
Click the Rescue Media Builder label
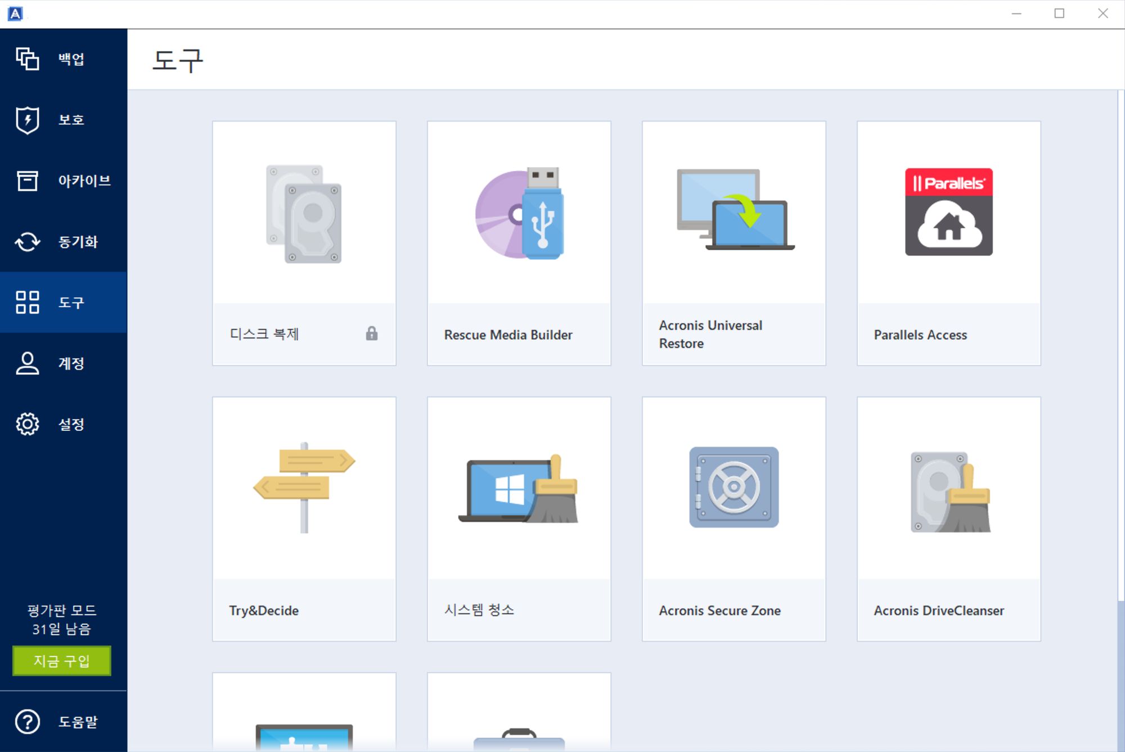[x=508, y=335]
